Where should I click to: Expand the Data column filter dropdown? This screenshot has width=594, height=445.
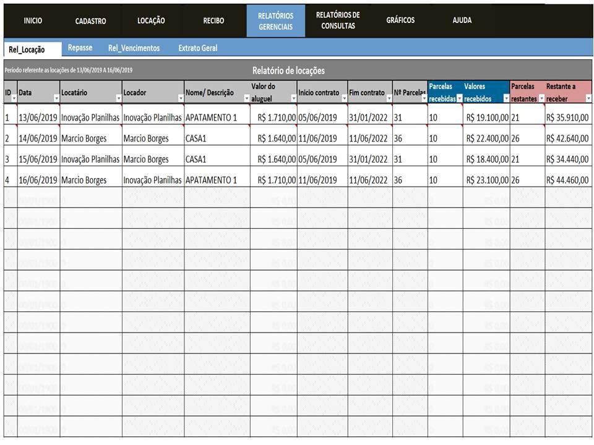point(56,98)
